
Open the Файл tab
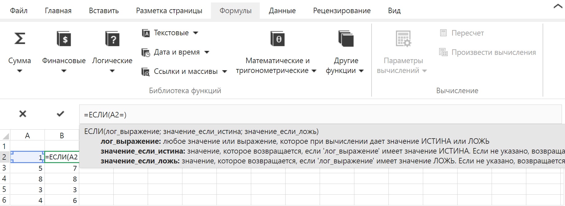pos(19,11)
